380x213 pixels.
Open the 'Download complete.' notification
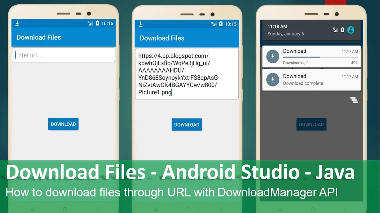tap(312, 80)
